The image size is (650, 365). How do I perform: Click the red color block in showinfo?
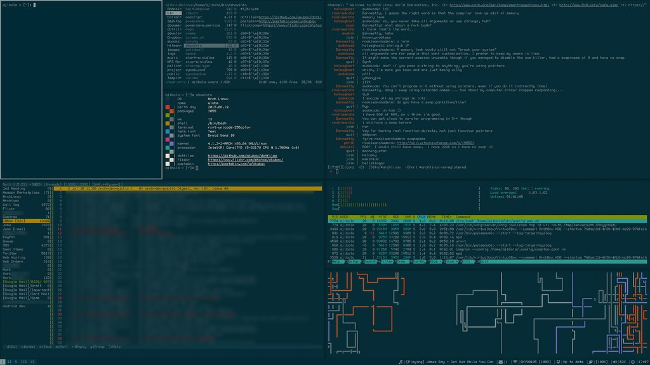click(x=168, y=107)
